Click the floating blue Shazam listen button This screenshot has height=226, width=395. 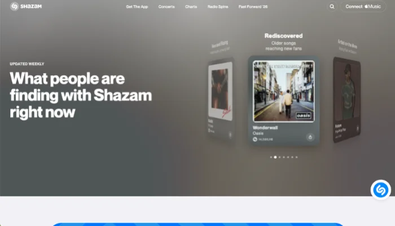tap(381, 190)
